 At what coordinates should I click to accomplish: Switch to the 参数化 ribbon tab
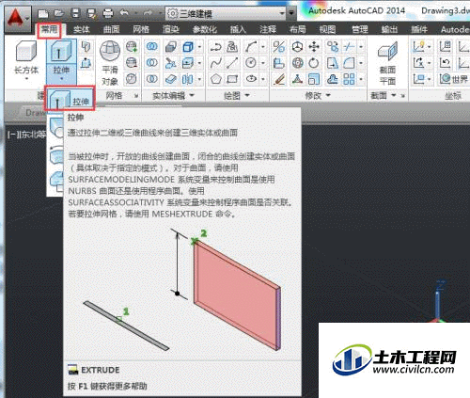click(x=205, y=30)
